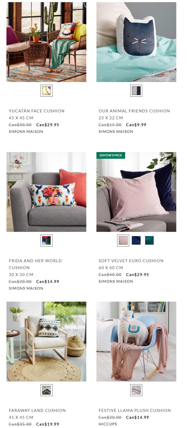Go to Frida and Her World Cushion
Image resolution: width=189 pixels, height=428 pixels.
[x=35, y=264]
